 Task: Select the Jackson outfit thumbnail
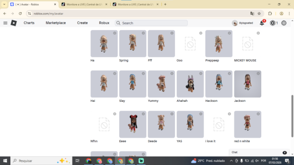coord(247,84)
